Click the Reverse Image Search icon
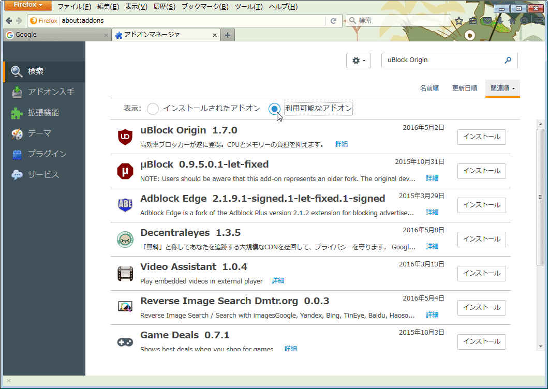The height and width of the screenshot is (389, 548). click(x=125, y=307)
